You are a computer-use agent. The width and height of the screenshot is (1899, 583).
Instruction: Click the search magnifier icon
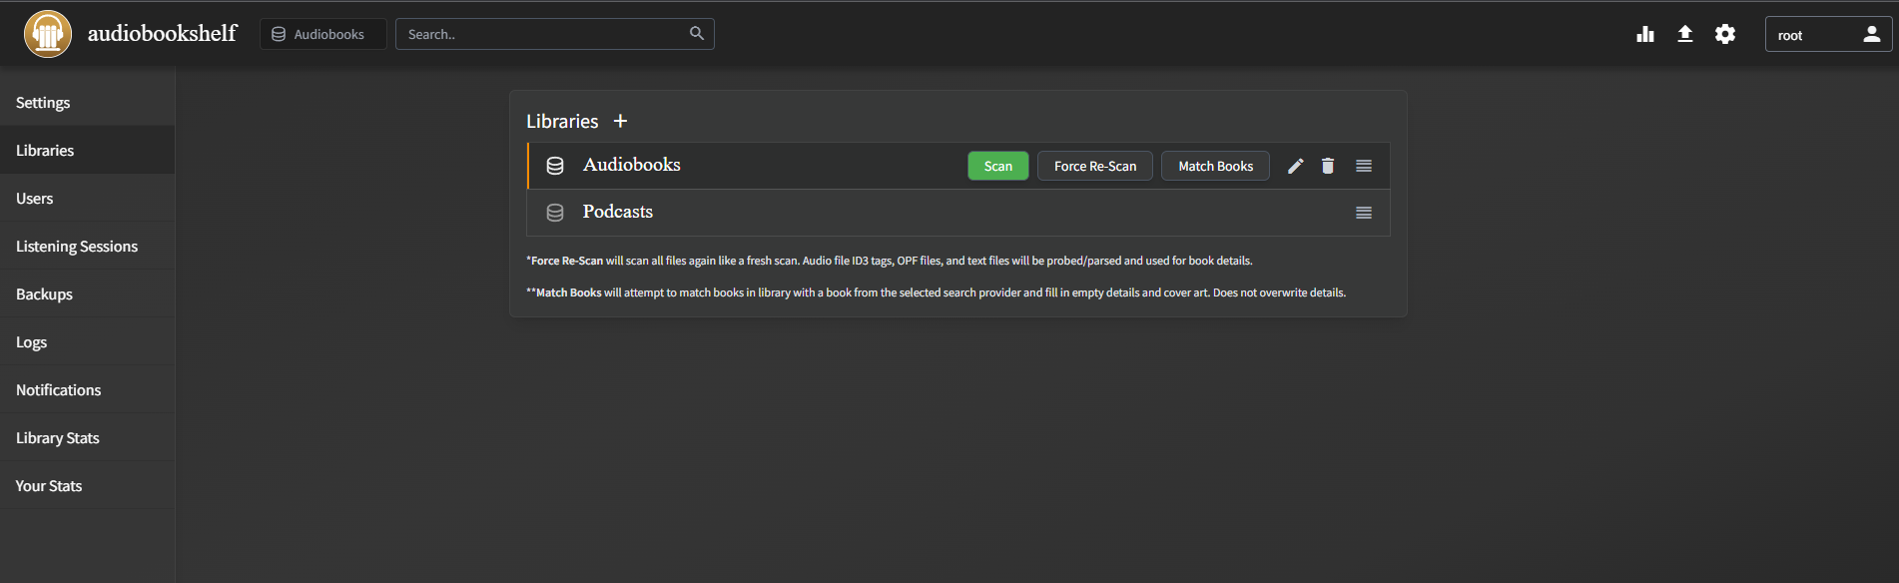(697, 34)
